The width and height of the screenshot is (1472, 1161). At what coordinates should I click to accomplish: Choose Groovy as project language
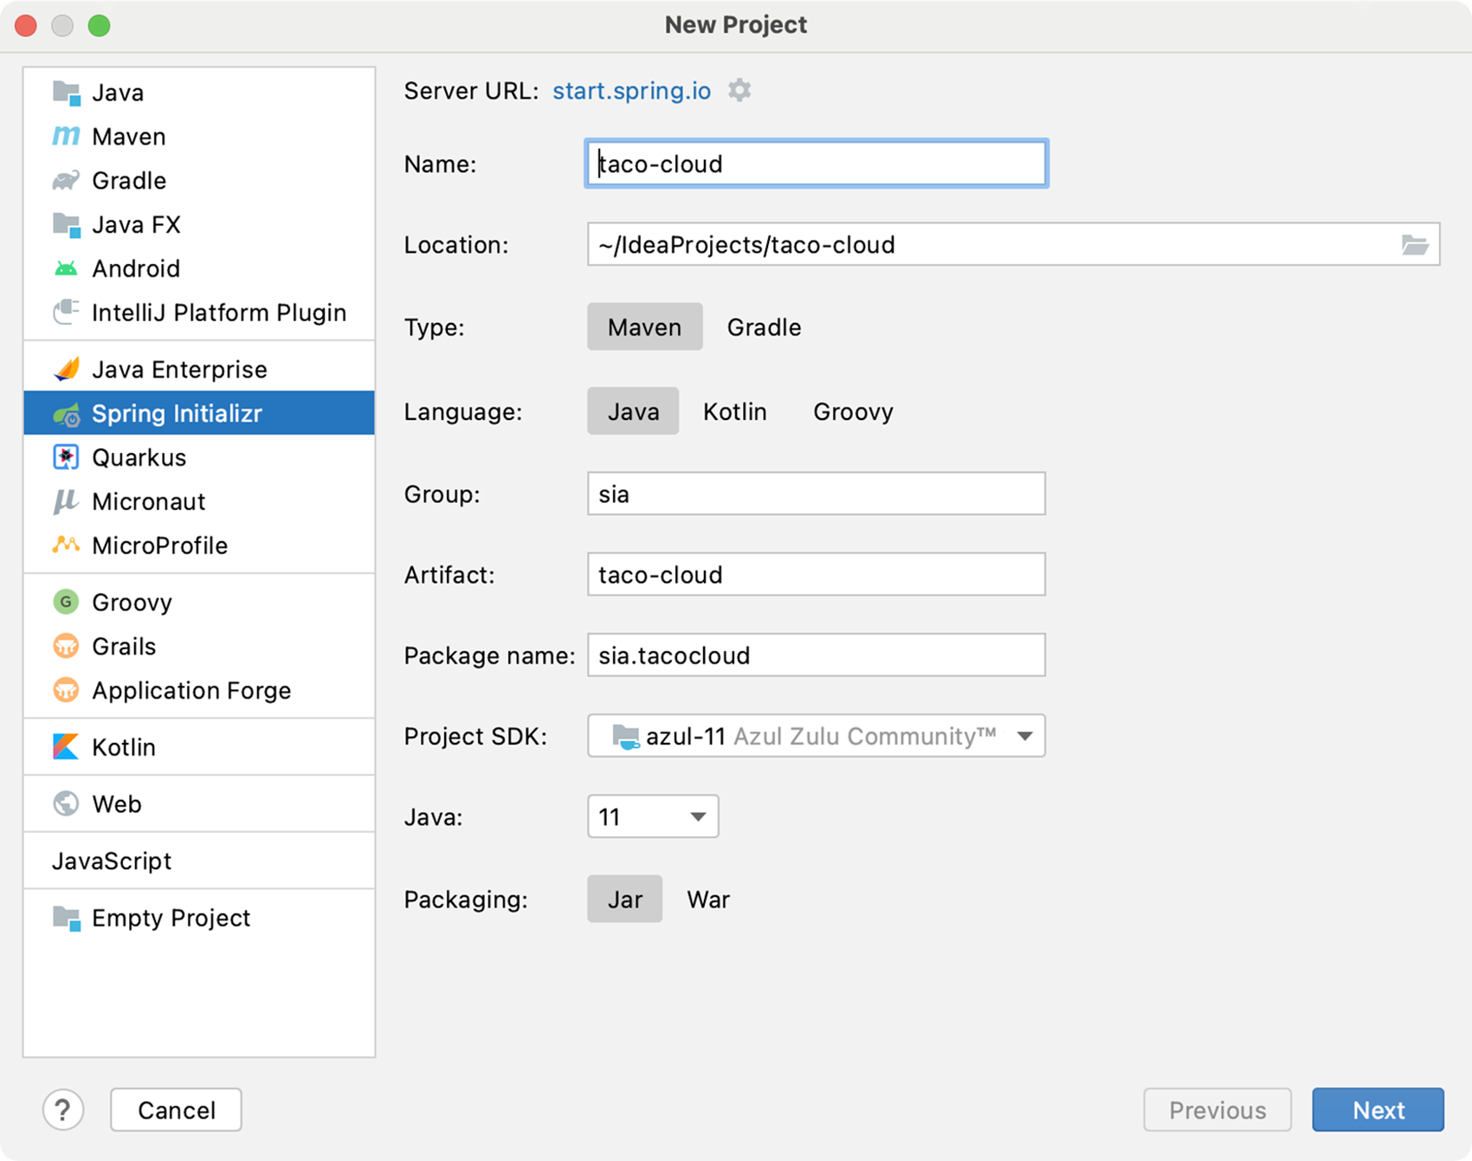(x=853, y=411)
